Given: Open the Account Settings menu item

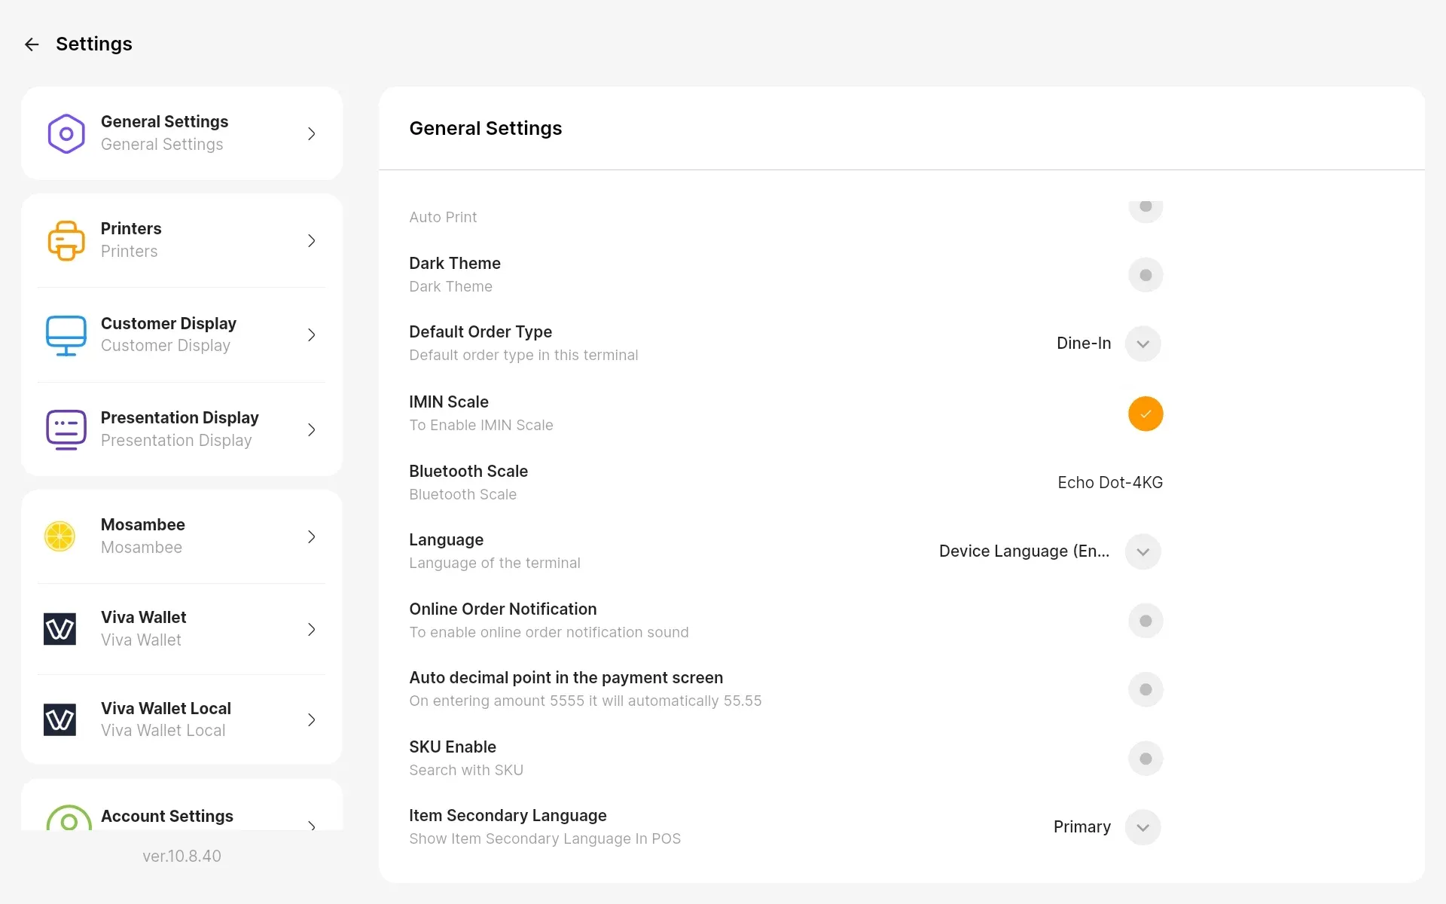Looking at the screenshot, I should [182, 815].
